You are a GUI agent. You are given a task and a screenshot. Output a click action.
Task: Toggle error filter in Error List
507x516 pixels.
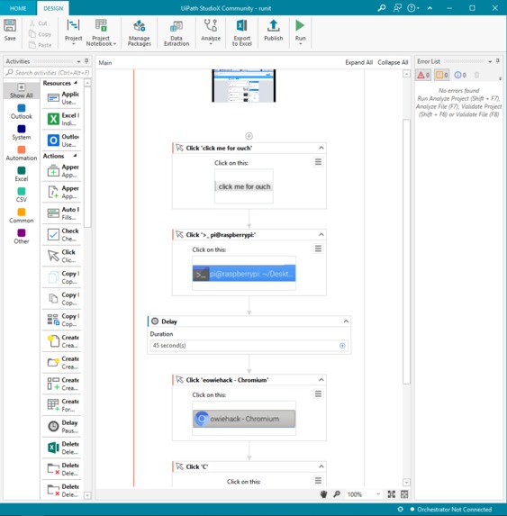coord(423,75)
